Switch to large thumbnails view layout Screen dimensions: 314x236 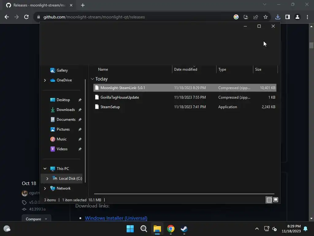pyautogui.click(x=276, y=200)
